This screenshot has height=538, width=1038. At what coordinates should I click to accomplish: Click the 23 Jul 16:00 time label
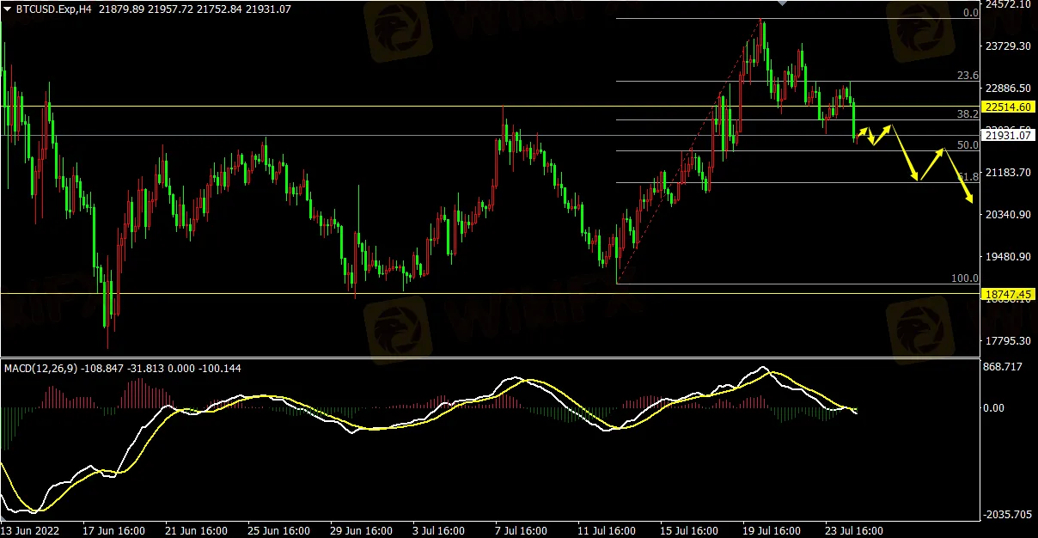pos(854,530)
